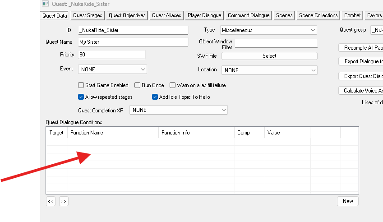
Task: Click the quest window icon in title bar
Action: (x=45, y=4)
